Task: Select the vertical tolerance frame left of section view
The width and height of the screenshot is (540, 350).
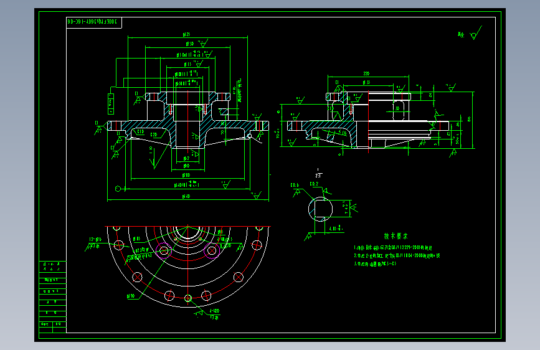Action: tap(110, 104)
